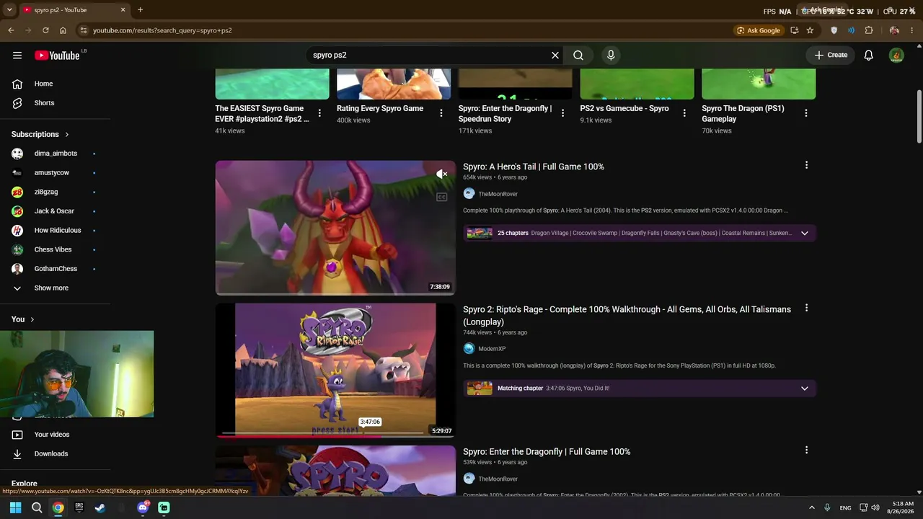Open the action menu for Ripto's Rage video
The height and width of the screenshot is (519, 923).
click(x=806, y=308)
